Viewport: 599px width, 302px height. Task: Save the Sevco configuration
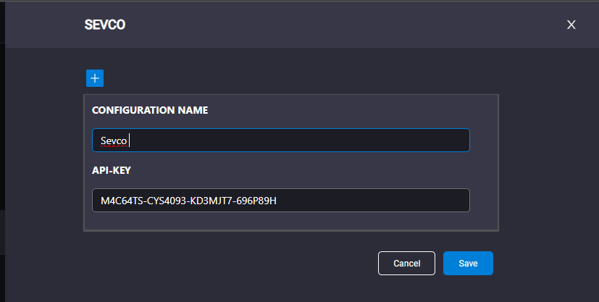pos(468,263)
